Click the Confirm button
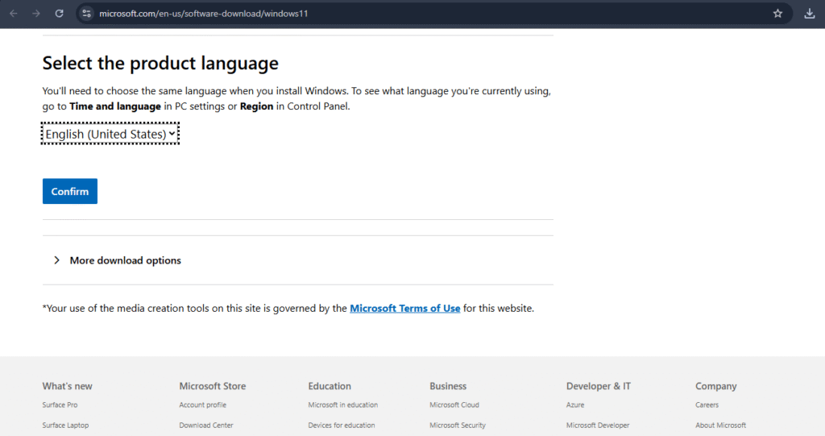The width and height of the screenshot is (825, 436). 70,191
